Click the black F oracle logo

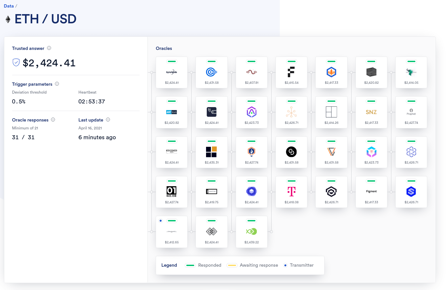pyautogui.click(x=291, y=72)
